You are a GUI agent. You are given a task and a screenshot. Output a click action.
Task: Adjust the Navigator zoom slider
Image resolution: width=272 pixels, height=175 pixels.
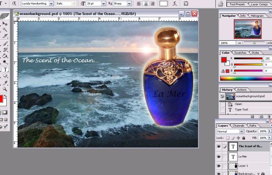click(254, 43)
